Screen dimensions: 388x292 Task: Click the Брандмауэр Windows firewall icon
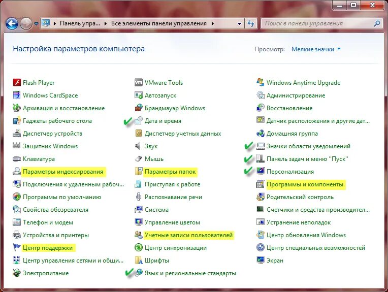click(139, 108)
